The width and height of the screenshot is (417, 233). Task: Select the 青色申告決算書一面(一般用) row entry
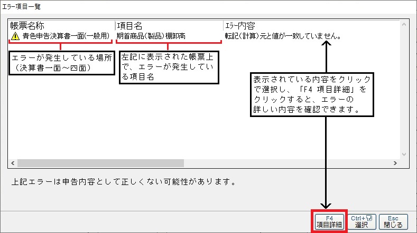[66, 36]
